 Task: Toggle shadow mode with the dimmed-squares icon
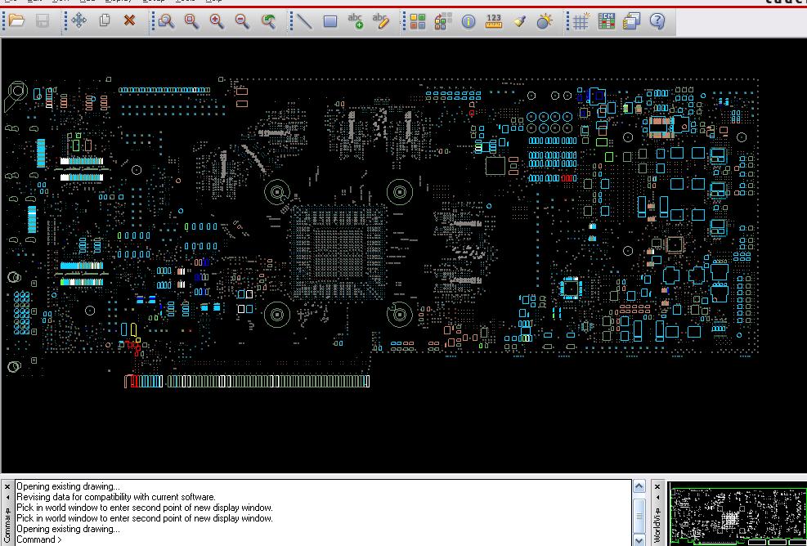(442, 21)
